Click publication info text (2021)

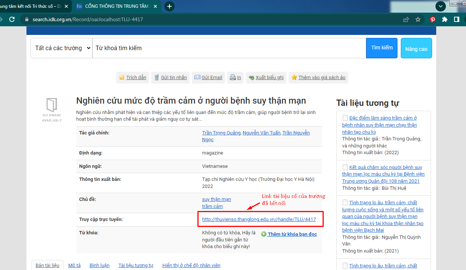tap(370, 251)
